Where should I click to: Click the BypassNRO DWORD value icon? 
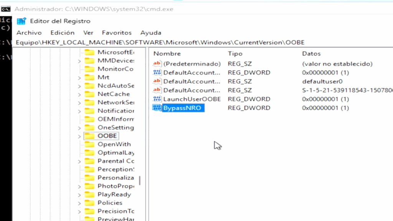157,108
